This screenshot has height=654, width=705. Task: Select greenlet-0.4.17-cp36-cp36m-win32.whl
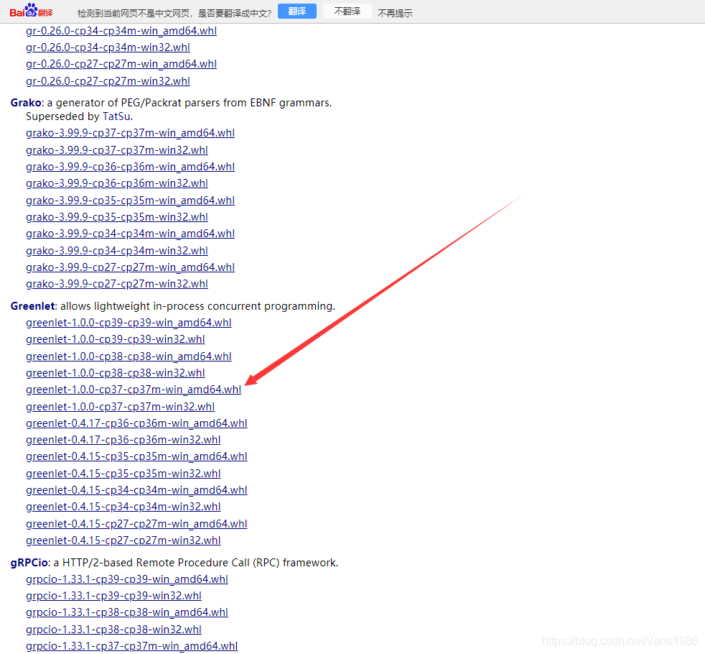pyautogui.click(x=123, y=441)
